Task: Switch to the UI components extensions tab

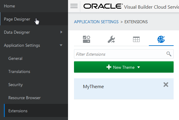Action: point(87,39)
